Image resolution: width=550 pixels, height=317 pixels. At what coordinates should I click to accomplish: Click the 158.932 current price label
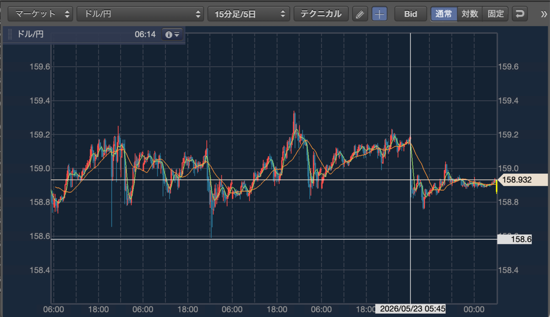click(x=522, y=180)
